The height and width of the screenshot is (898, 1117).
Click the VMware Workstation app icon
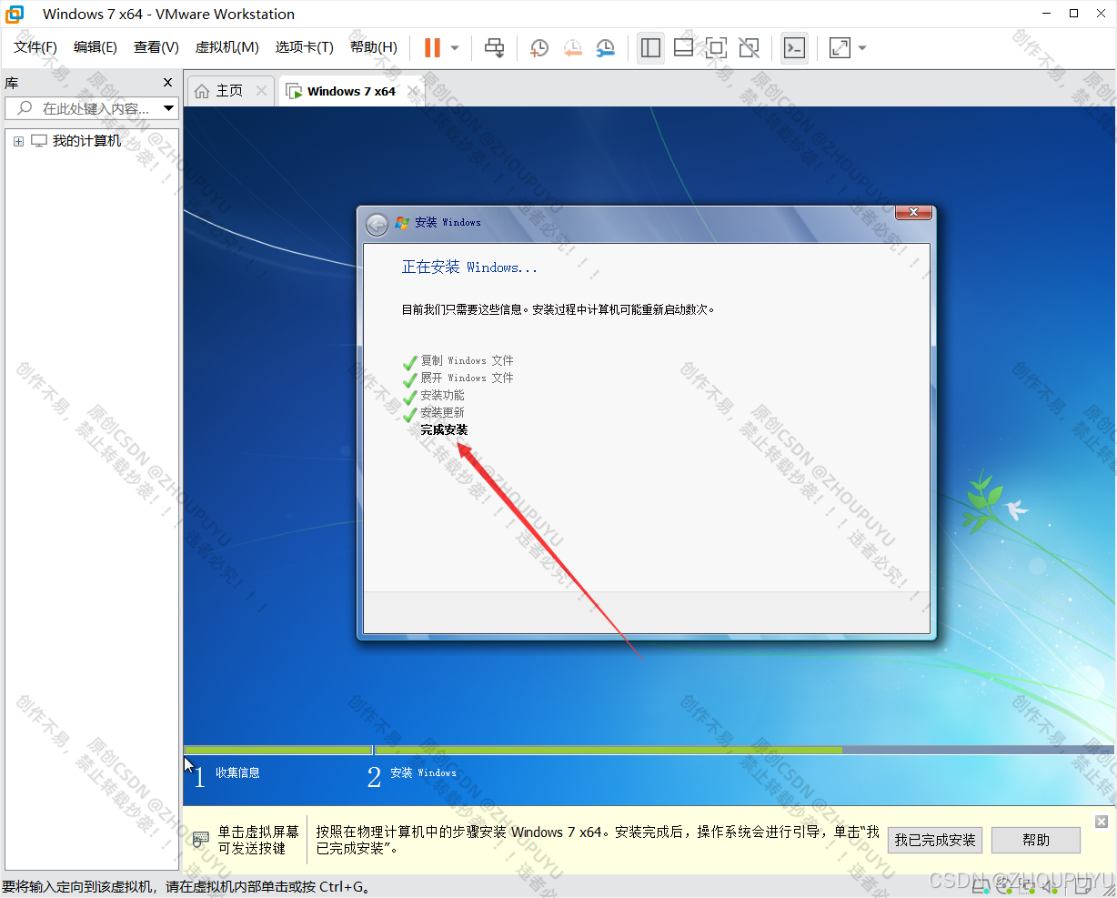coord(15,14)
